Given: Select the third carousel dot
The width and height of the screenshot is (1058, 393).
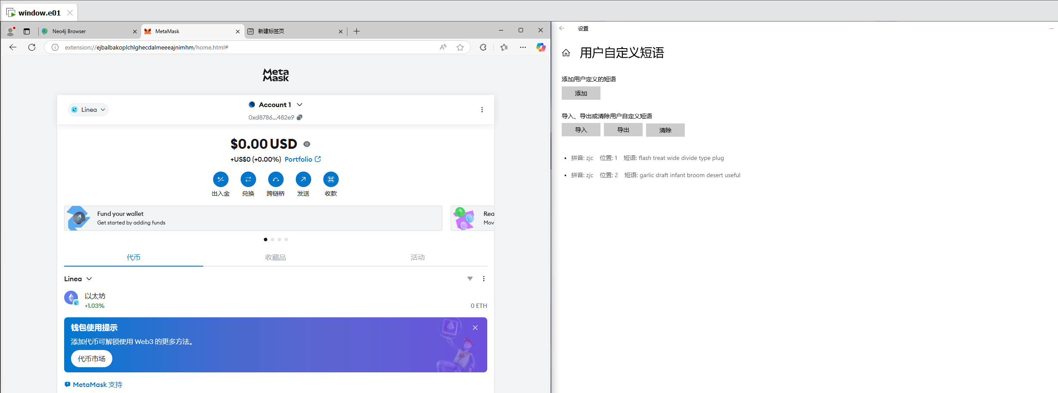Looking at the screenshot, I should [x=279, y=239].
